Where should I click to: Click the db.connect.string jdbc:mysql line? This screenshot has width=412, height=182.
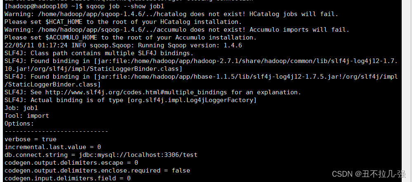tap(101, 155)
